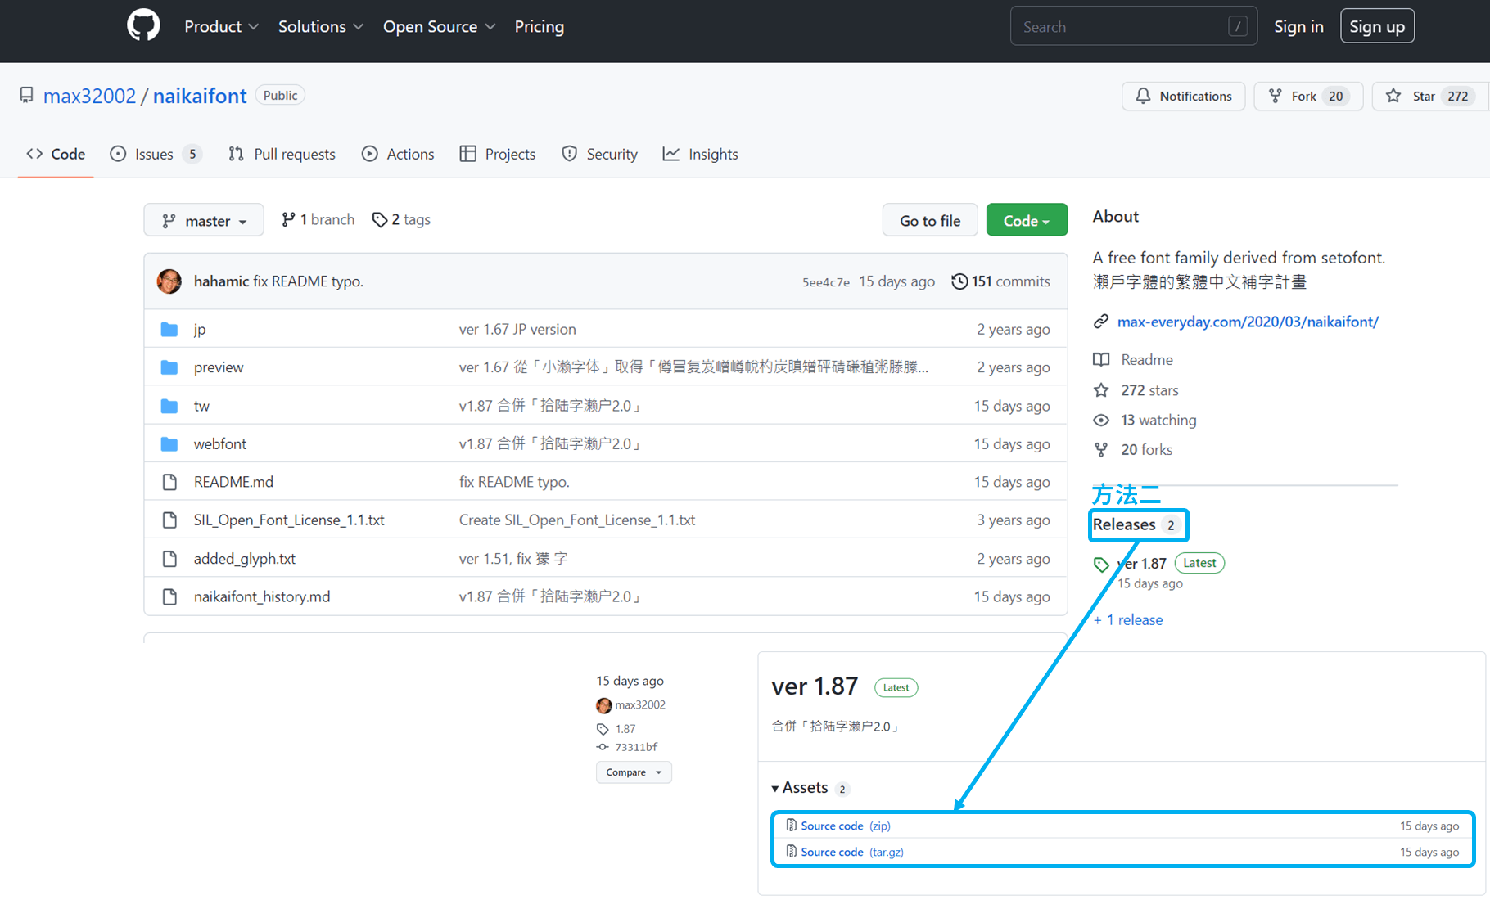This screenshot has height=900, width=1490.
Task: Open the webfont folder
Action: tap(219, 443)
